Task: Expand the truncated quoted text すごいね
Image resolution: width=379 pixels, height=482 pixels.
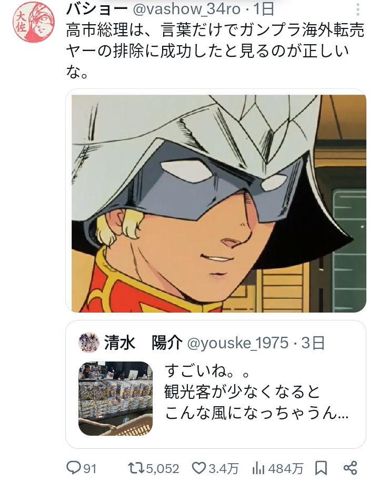Action: point(256,392)
